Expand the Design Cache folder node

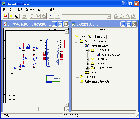[87, 68]
